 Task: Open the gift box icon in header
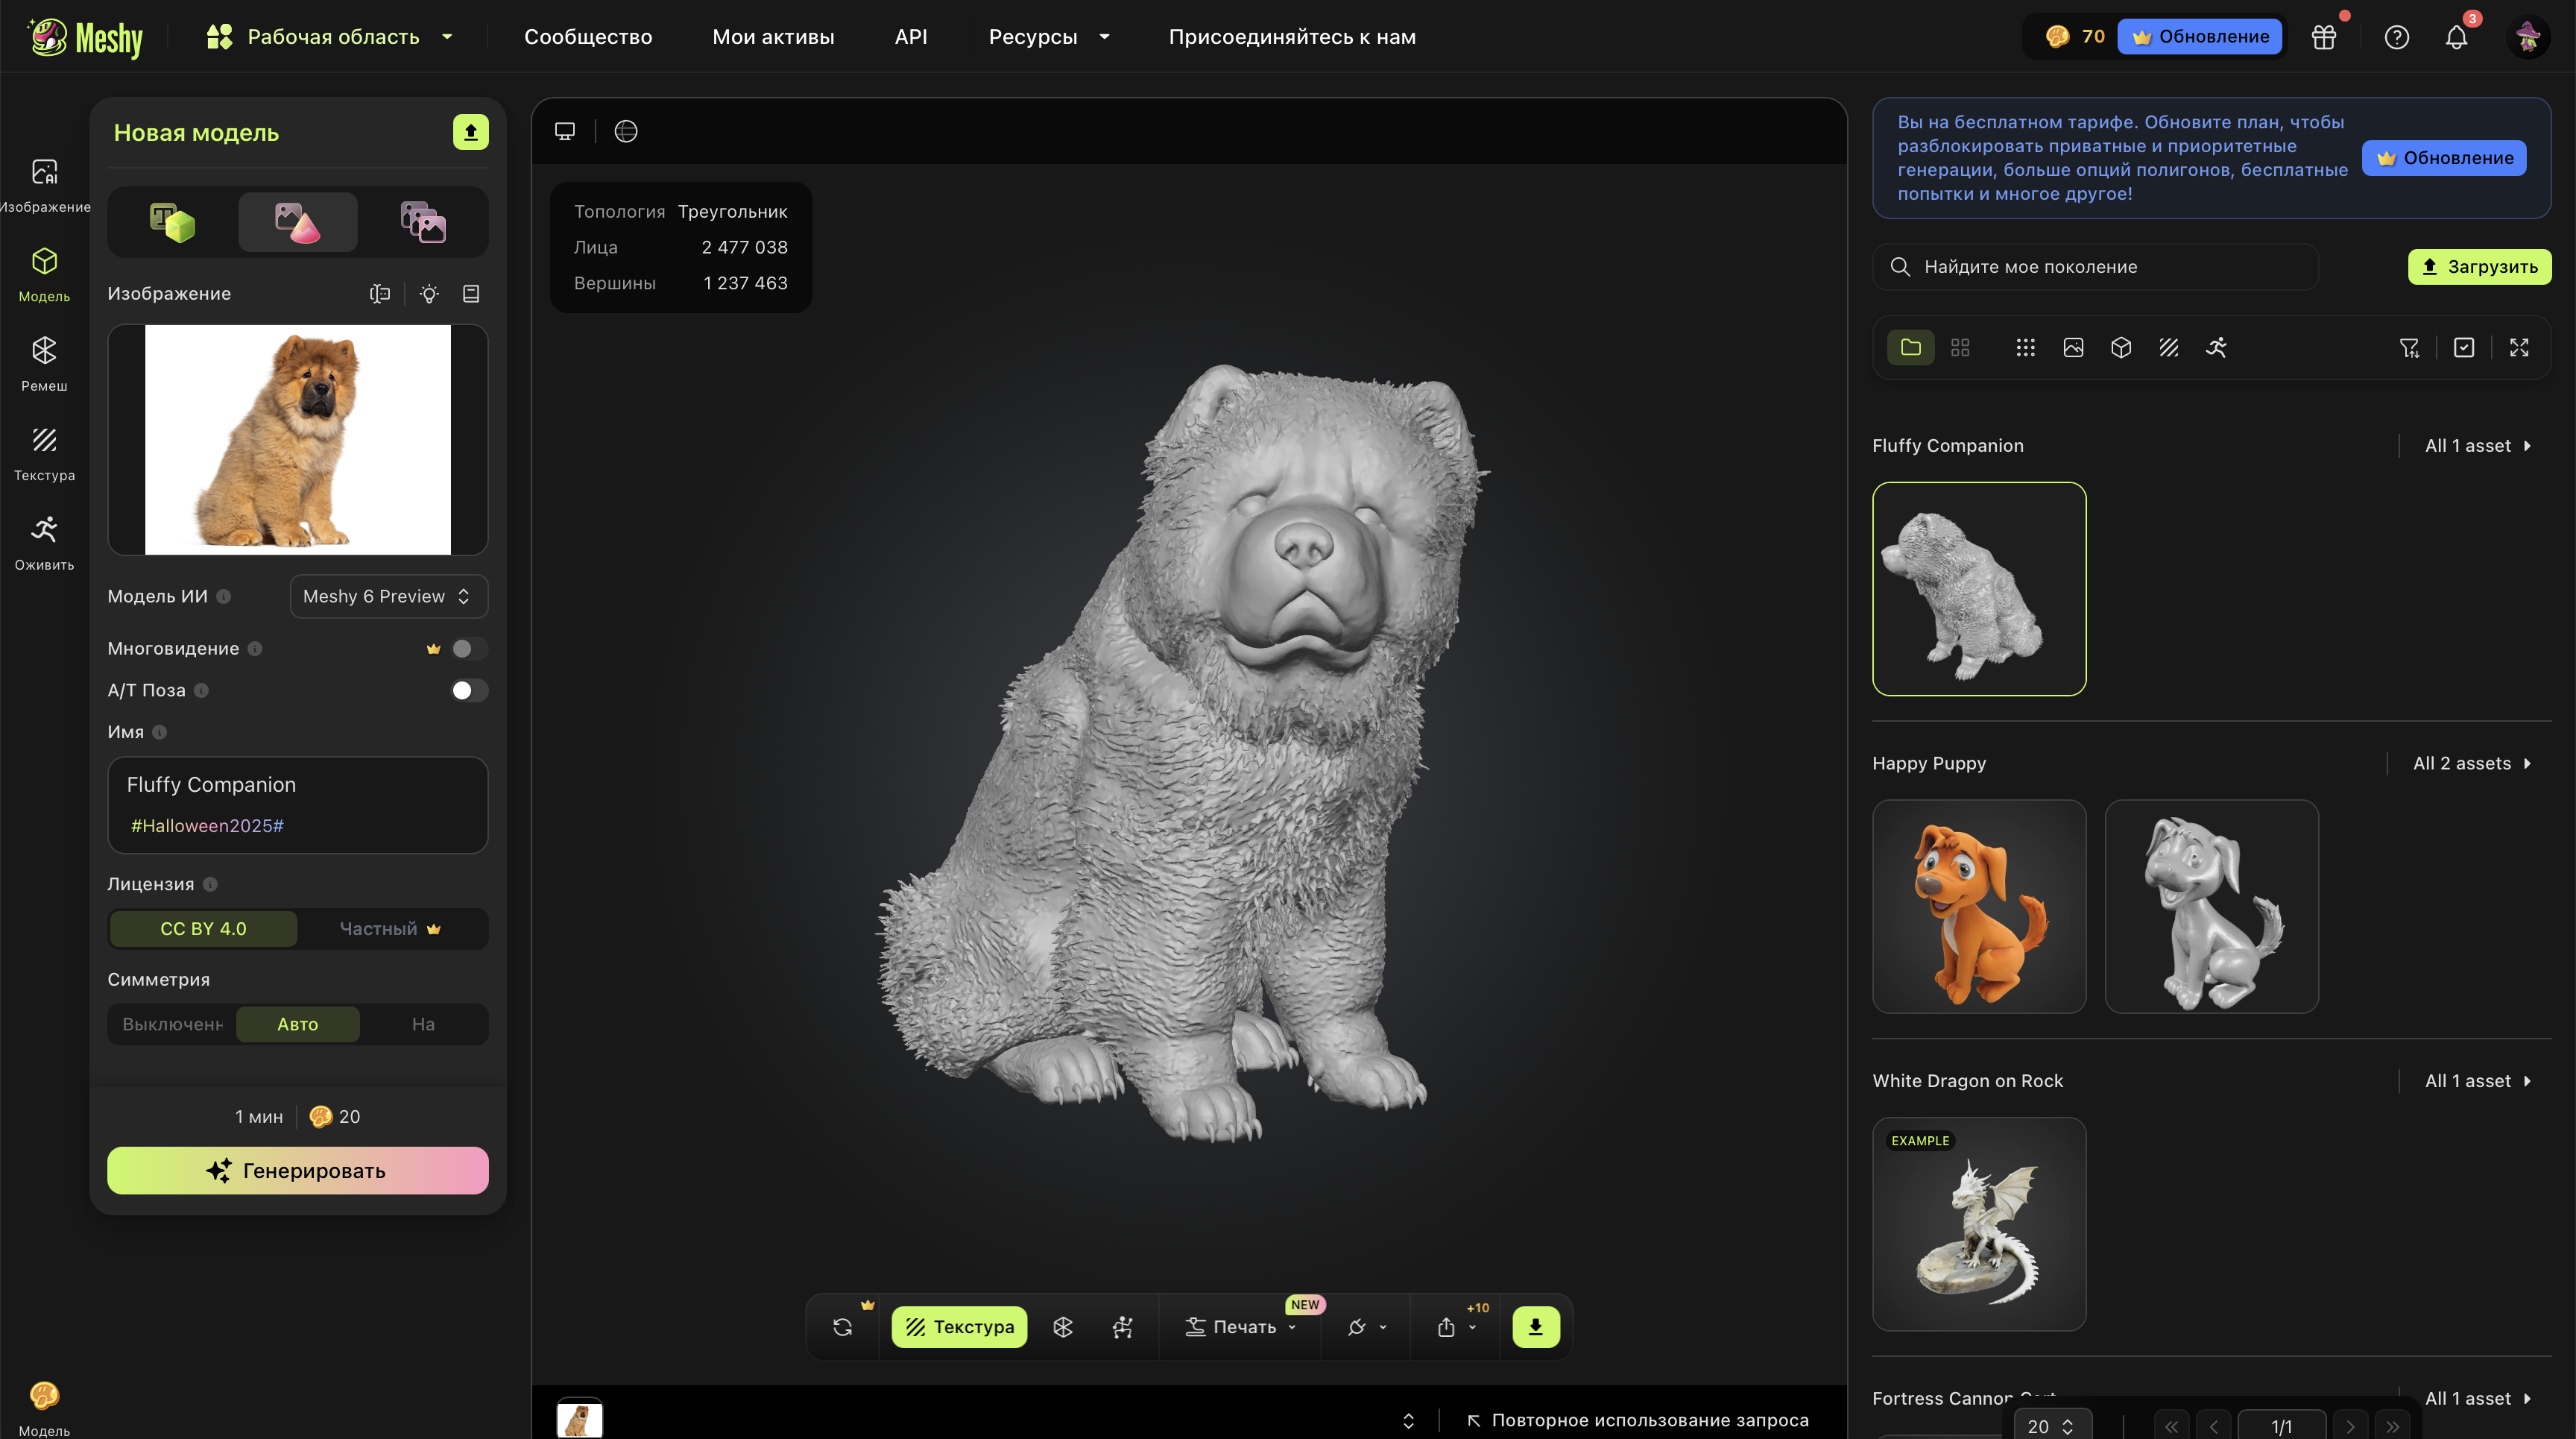coord(2323,37)
